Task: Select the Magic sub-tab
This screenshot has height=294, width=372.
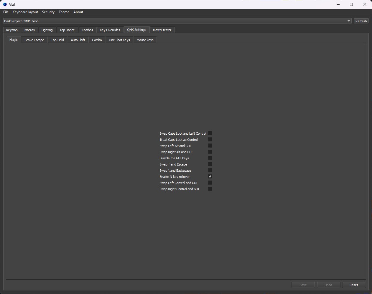Action: click(14, 40)
